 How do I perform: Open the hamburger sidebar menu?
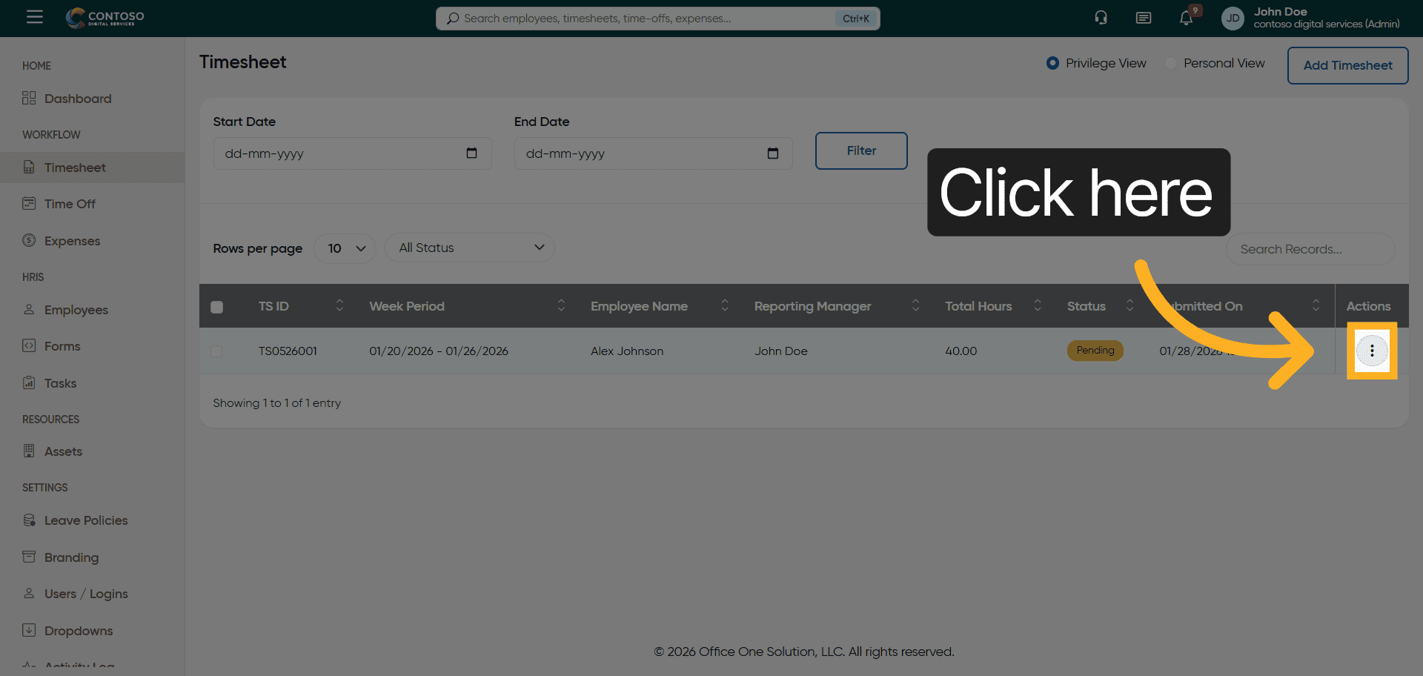click(x=35, y=17)
